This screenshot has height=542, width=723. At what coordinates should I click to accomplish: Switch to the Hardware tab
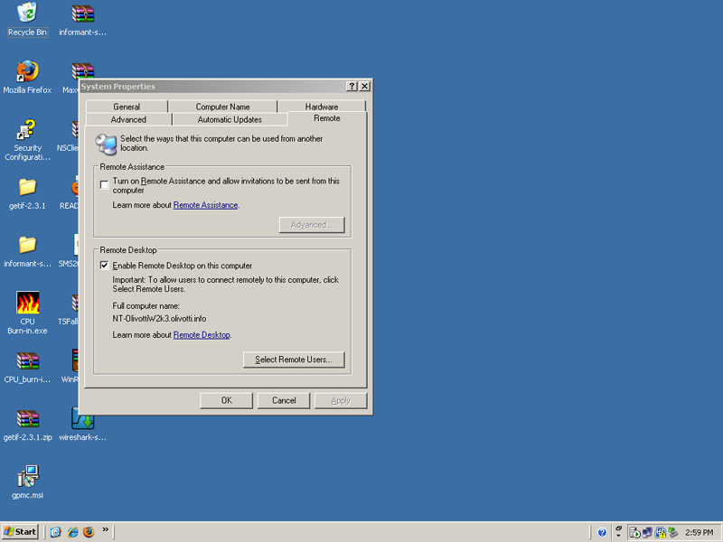coord(322,107)
